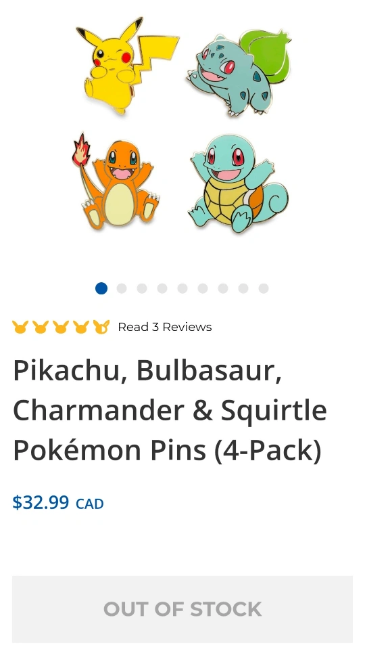Go to the seventh image carousel dot
This screenshot has width=365, height=668.
[223, 288]
